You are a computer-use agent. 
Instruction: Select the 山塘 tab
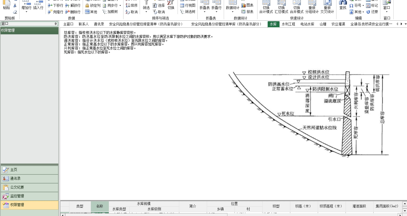pyautogui.click(x=323, y=24)
